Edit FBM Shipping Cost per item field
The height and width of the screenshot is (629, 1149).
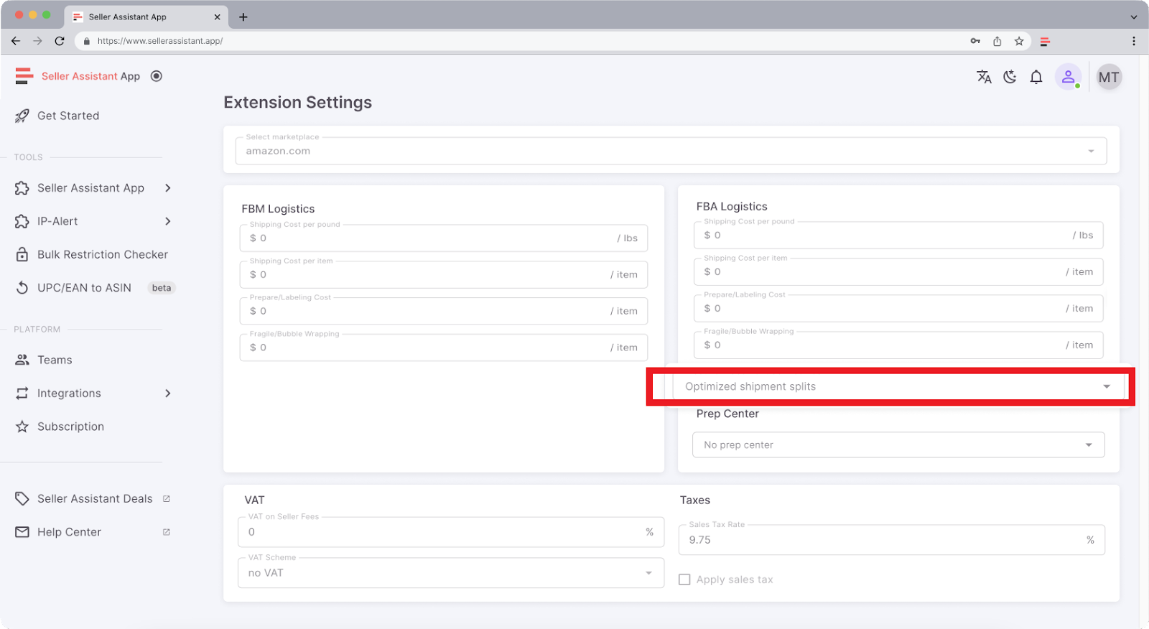point(444,275)
